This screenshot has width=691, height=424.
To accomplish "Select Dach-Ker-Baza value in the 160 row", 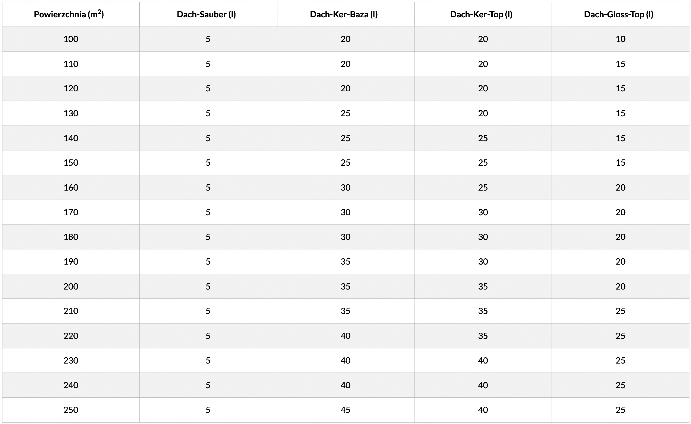I will pos(345,187).
